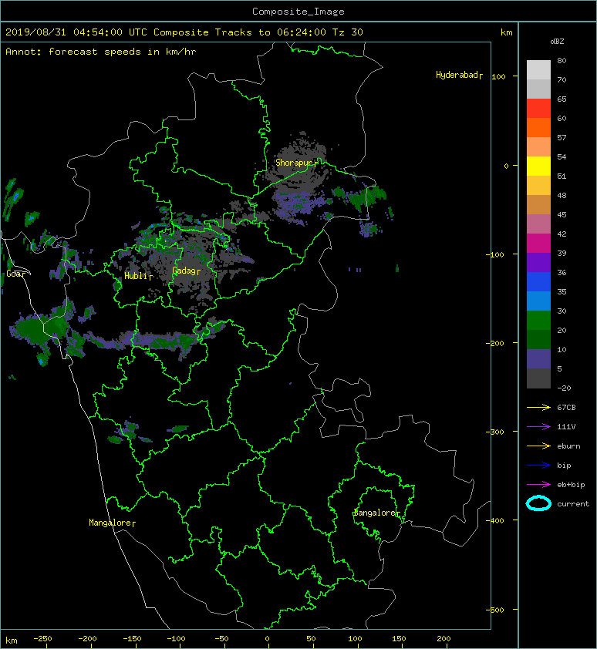Select the magenta 42 dBZ color swatch

click(x=538, y=244)
